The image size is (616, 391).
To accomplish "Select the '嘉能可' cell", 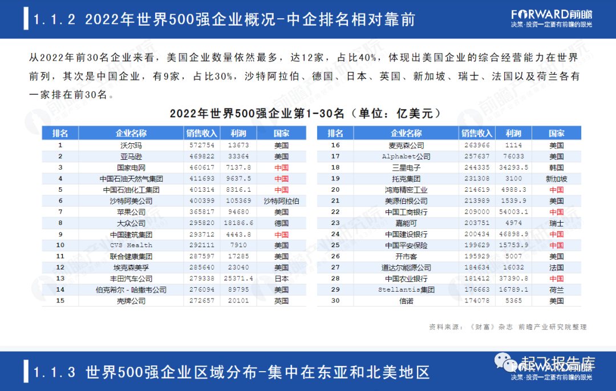I will point(406,223).
